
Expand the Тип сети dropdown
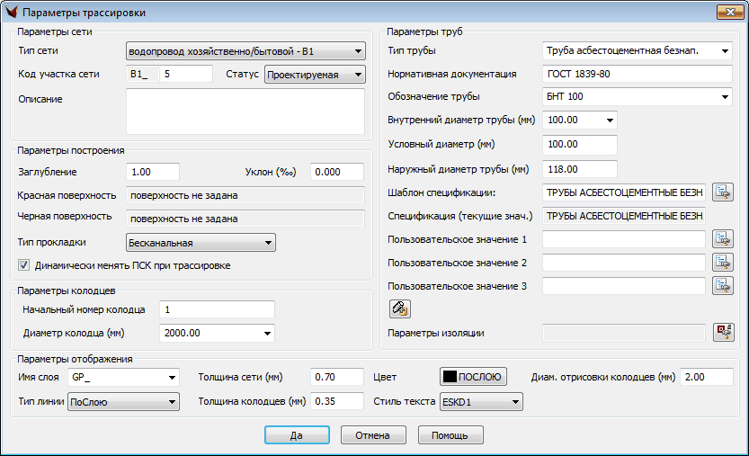click(x=358, y=51)
